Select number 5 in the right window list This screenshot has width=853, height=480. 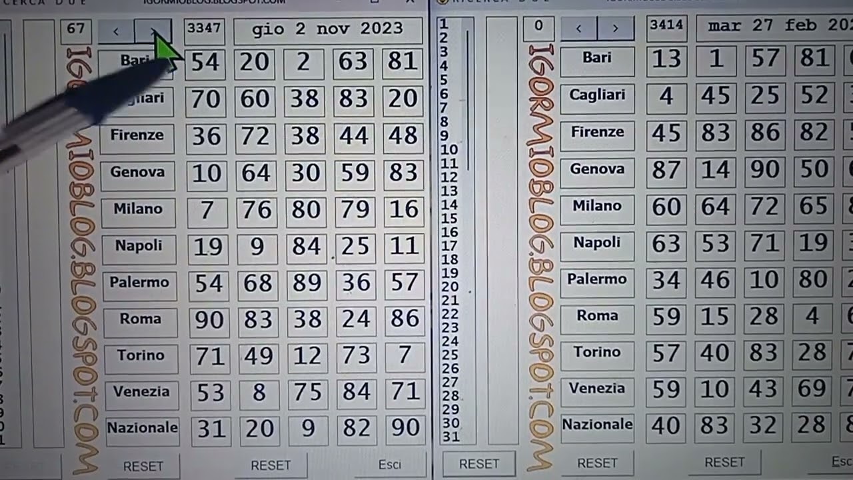tap(444, 80)
